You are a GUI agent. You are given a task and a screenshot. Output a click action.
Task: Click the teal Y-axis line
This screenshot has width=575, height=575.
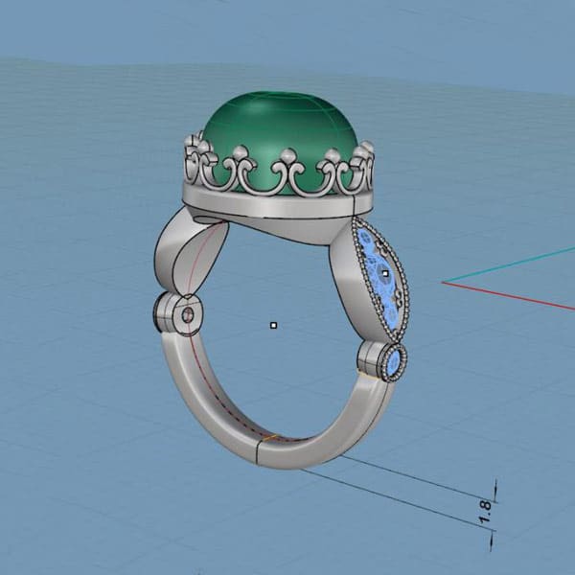[x=508, y=264]
